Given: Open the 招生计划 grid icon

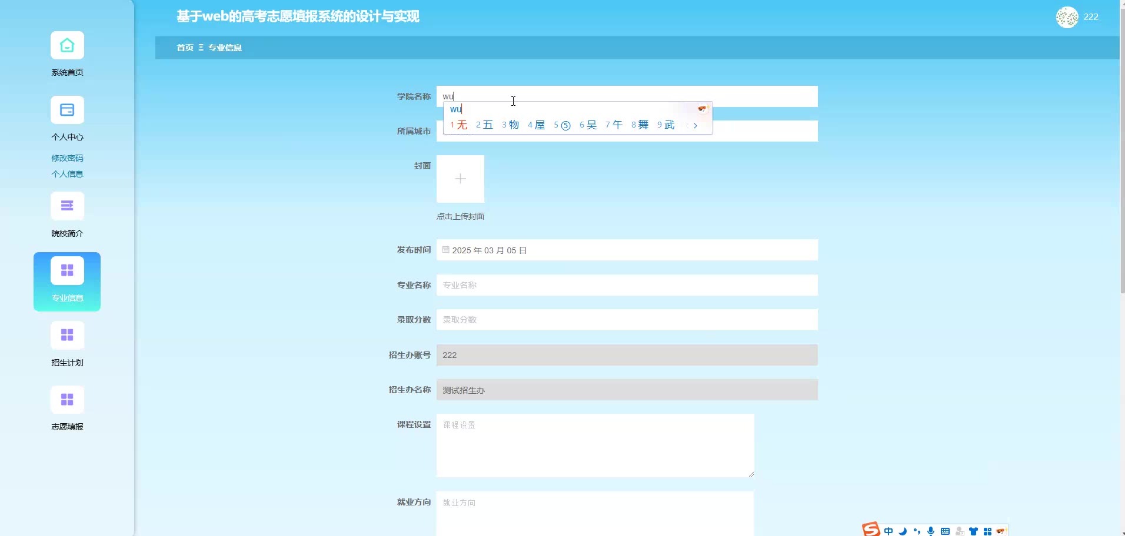Looking at the screenshot, I should pyautogui.click(x=67, y=335).
